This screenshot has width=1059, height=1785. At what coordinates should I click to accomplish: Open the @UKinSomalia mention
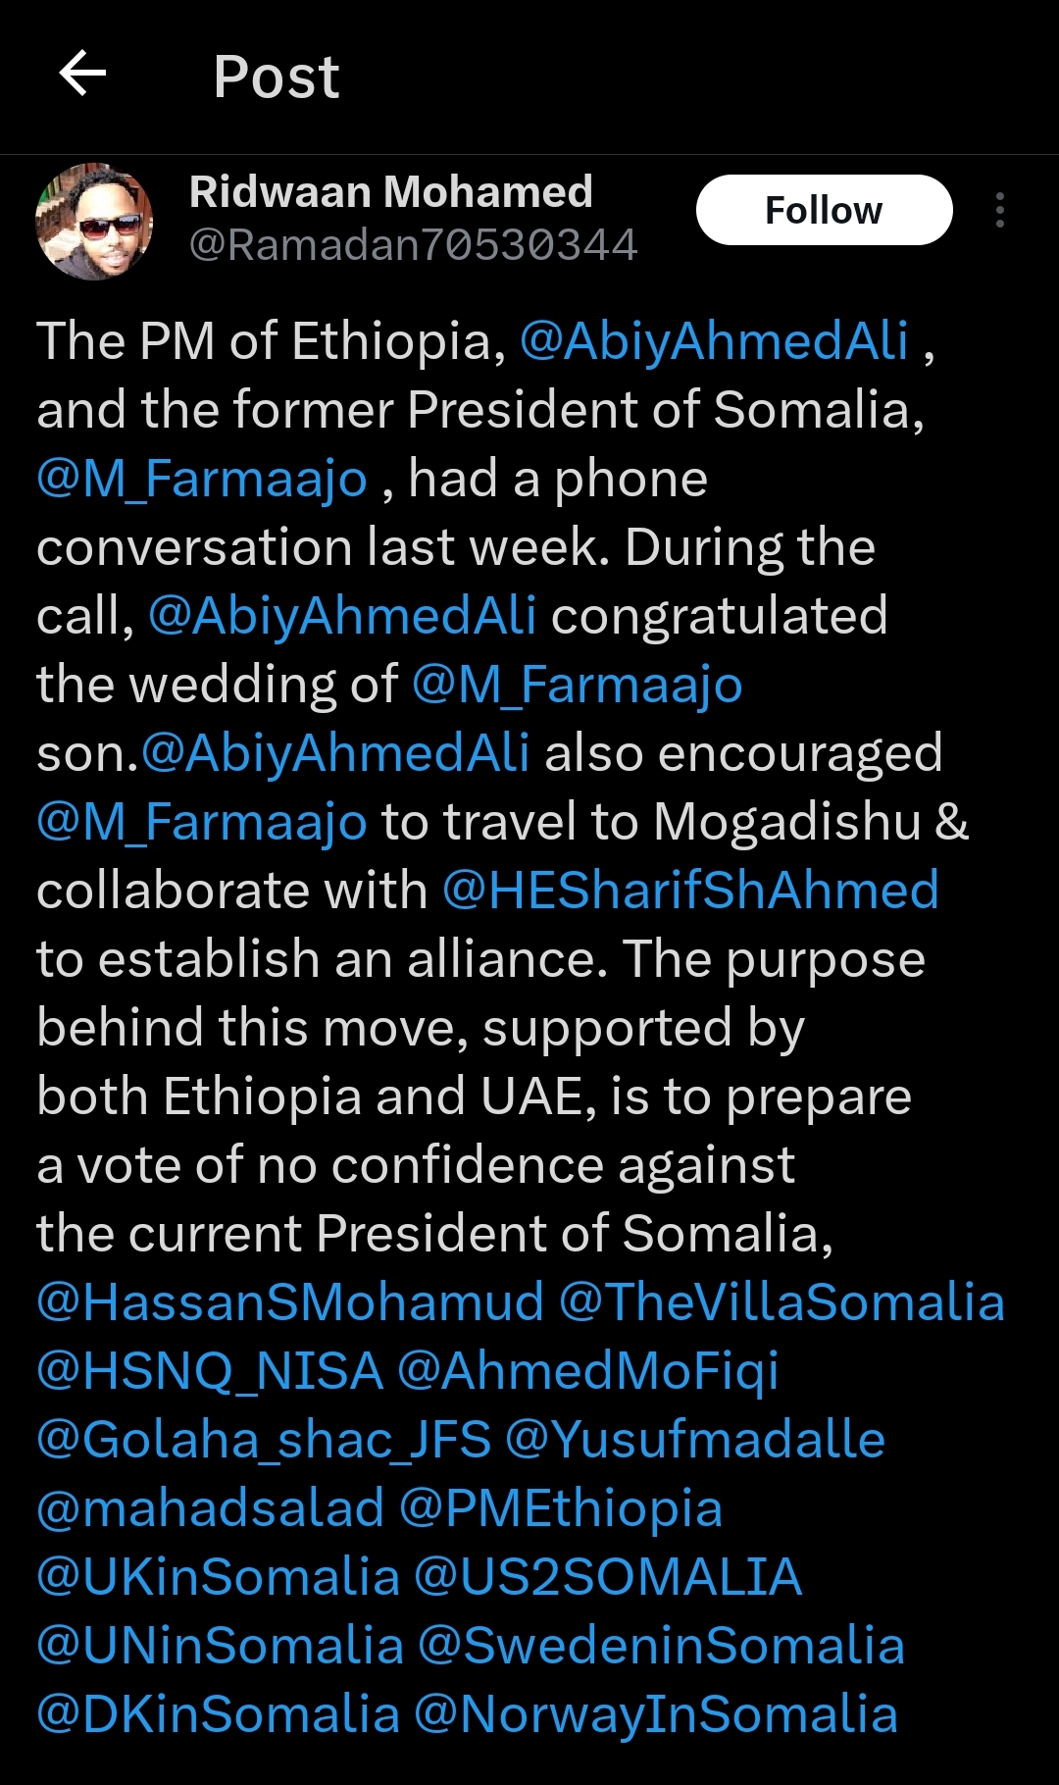click(218, 1577)
